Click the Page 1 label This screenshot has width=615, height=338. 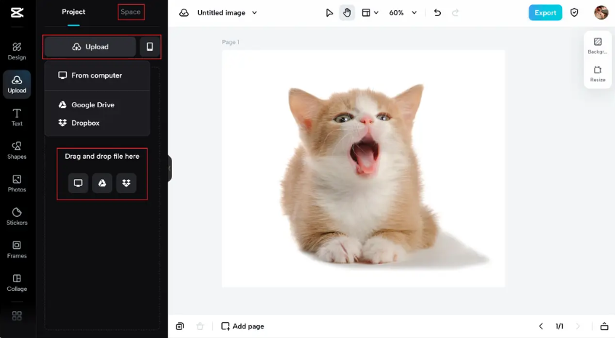point(231,42)
